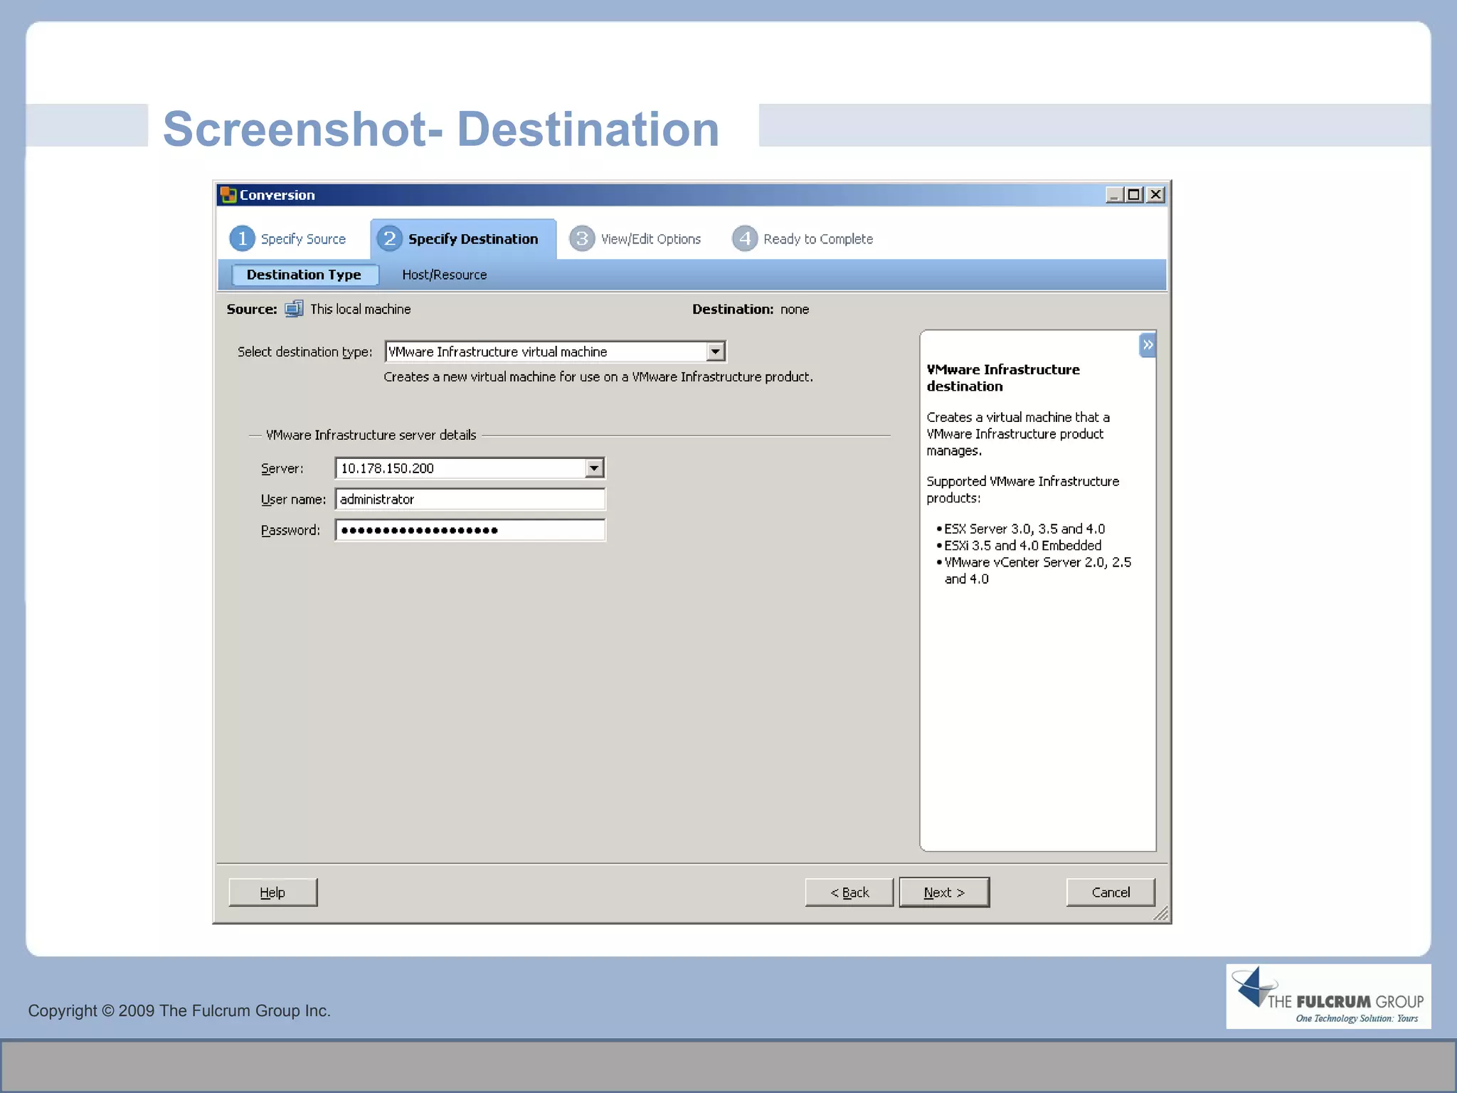Viewport: 1457px width, 1093px height.
Task: Click the 'This local machine' source text
Action: coord(361,309)
